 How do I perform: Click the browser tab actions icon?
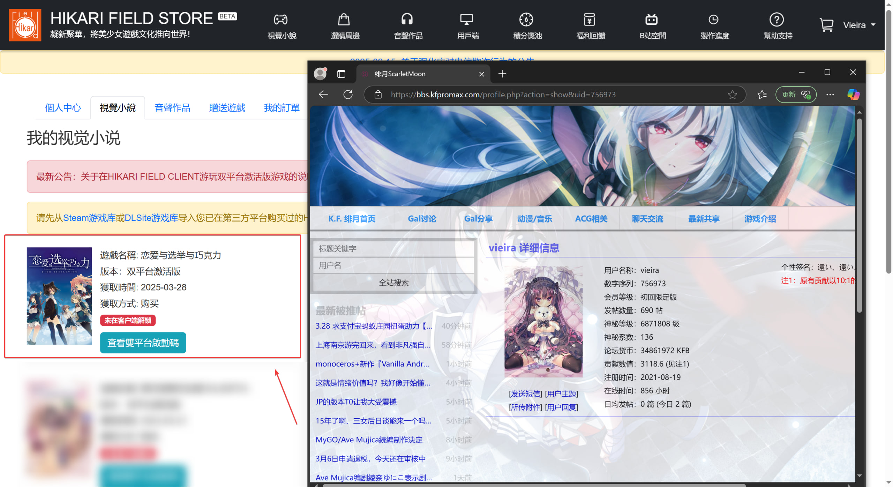(341, 74)
